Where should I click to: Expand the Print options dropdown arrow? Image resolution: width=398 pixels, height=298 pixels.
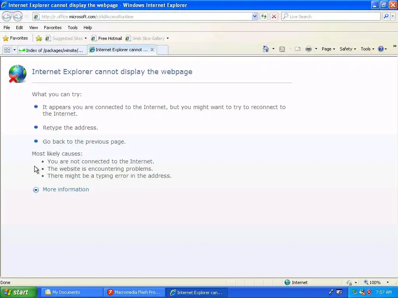click(x=316, y=49)
